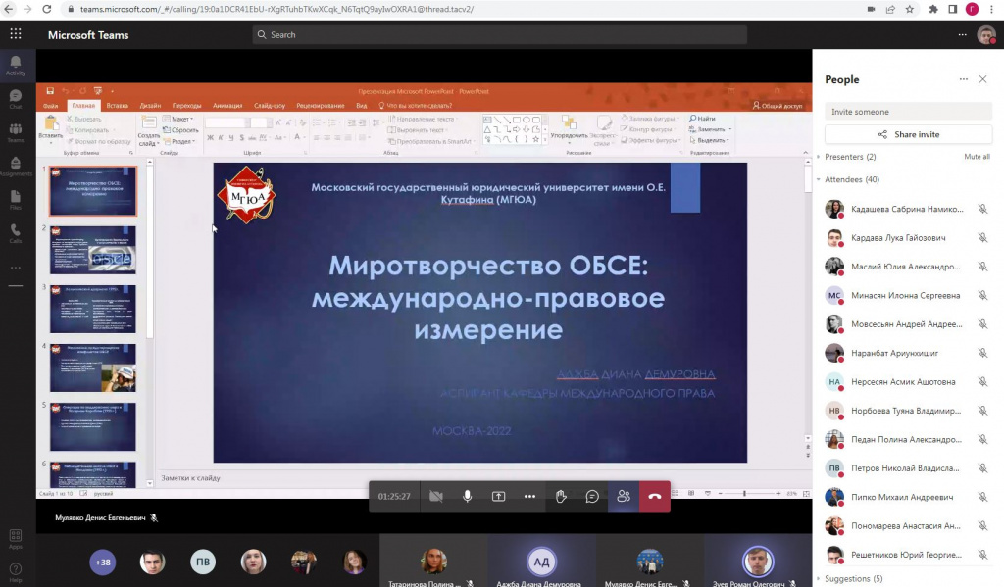Click mic icon beside Кадашева Сабрина

click(x=982, y=209)
